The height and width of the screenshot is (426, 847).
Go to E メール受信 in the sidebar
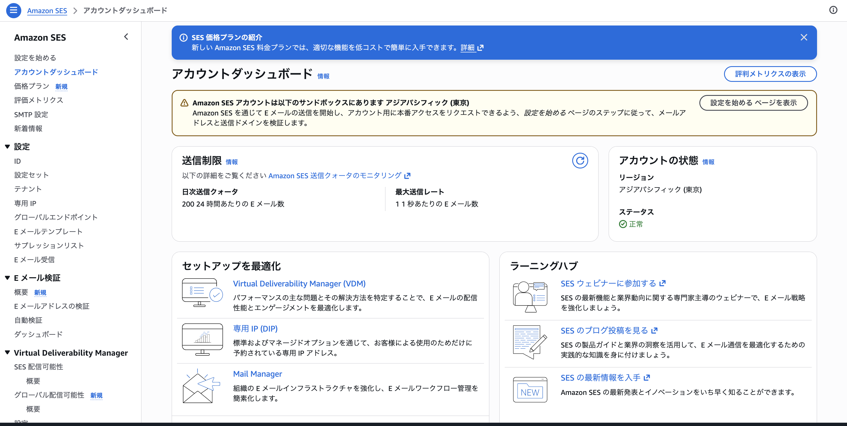[x=34, y=260]
